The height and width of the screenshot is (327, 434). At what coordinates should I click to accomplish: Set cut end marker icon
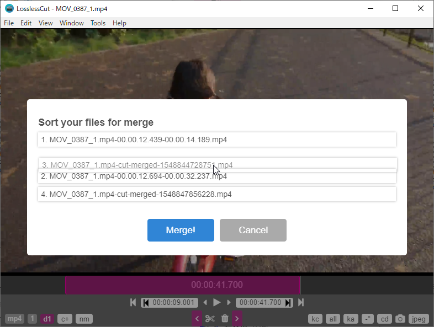pos(288,303)
